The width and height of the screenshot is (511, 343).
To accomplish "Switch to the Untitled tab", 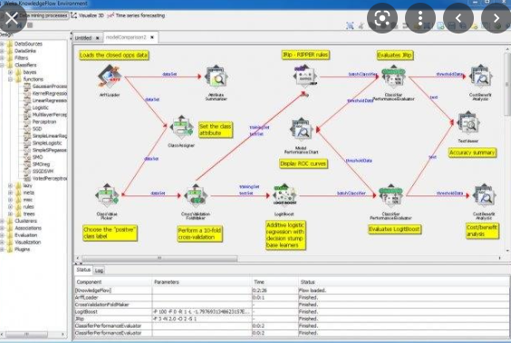I will point(83,38).
